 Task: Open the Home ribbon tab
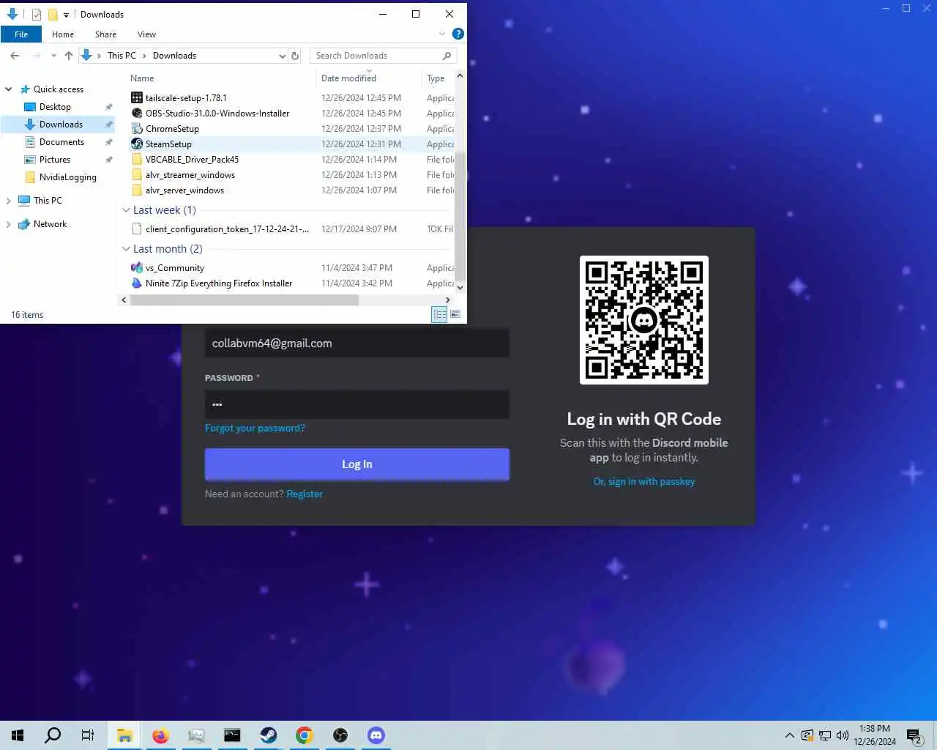pyautogui.click(x=63, y=34)
